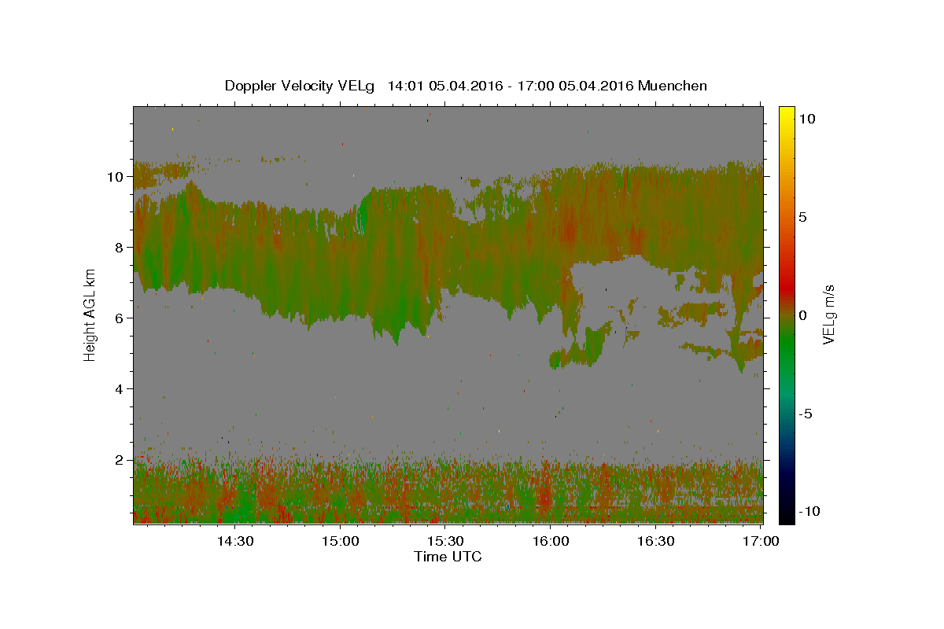
Task: Click the Height AGL km axis title
Action: [90, 314]
